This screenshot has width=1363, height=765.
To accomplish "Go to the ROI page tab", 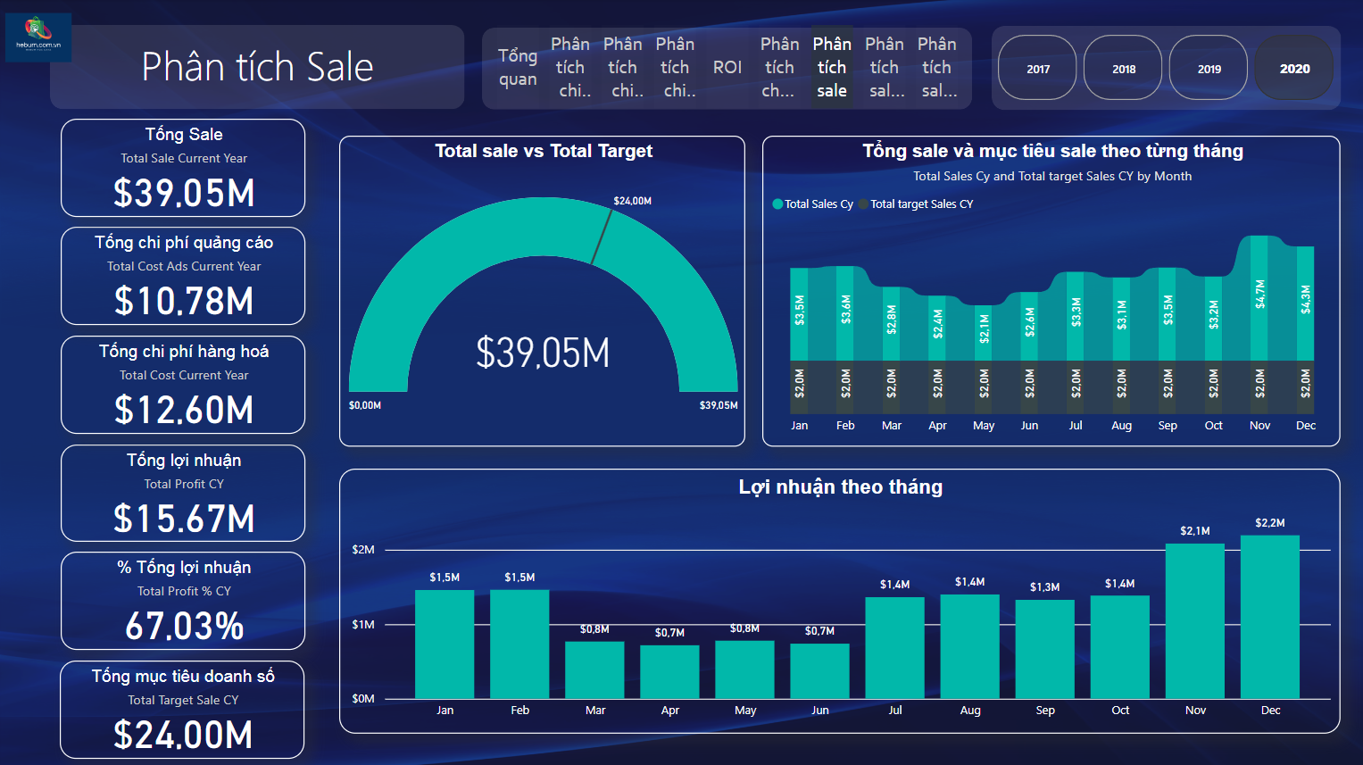I will [727, 68].
